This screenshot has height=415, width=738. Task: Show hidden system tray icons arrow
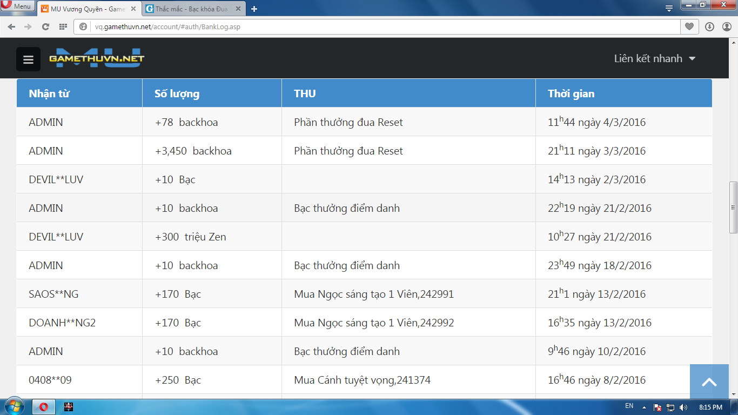click(x=644, y=407)
